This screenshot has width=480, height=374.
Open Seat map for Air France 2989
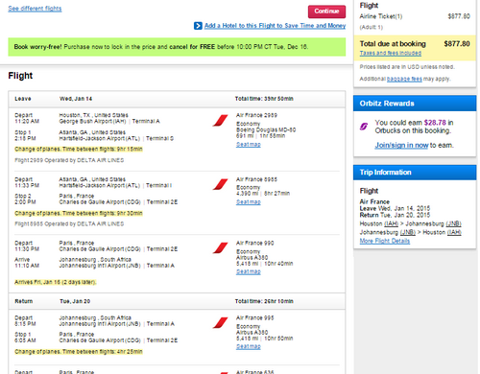coord(249,145)
